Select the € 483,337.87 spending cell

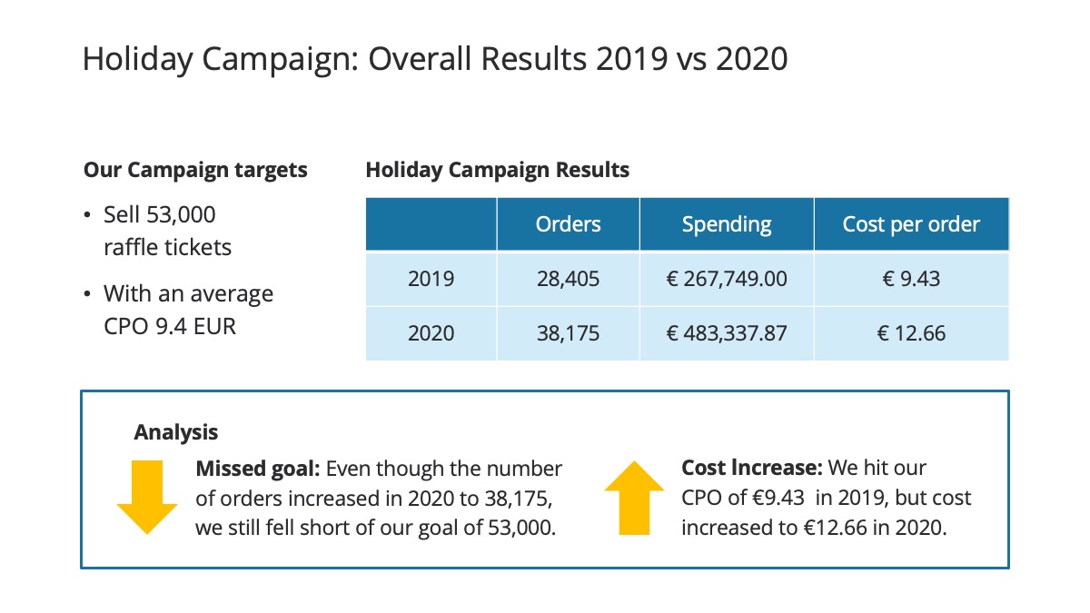click(x=727, y=333)
